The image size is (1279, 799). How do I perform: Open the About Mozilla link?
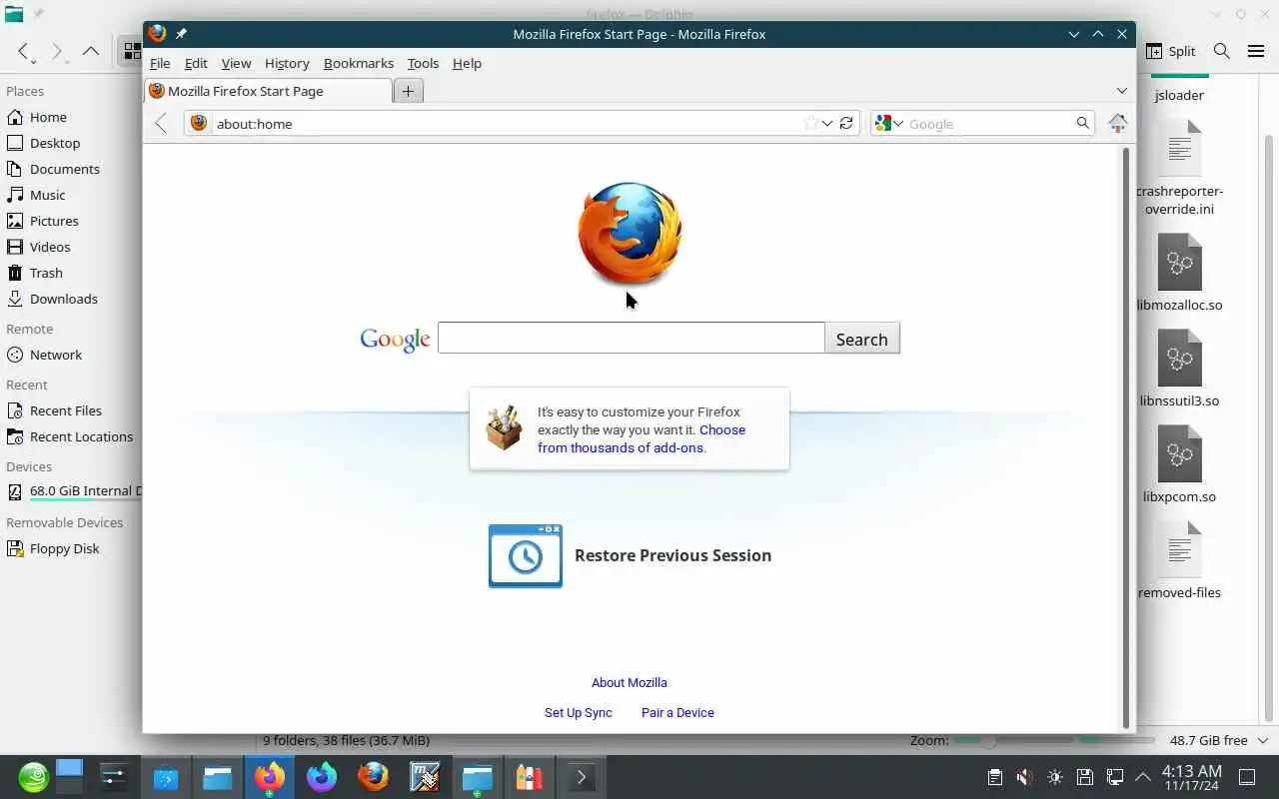630,682
